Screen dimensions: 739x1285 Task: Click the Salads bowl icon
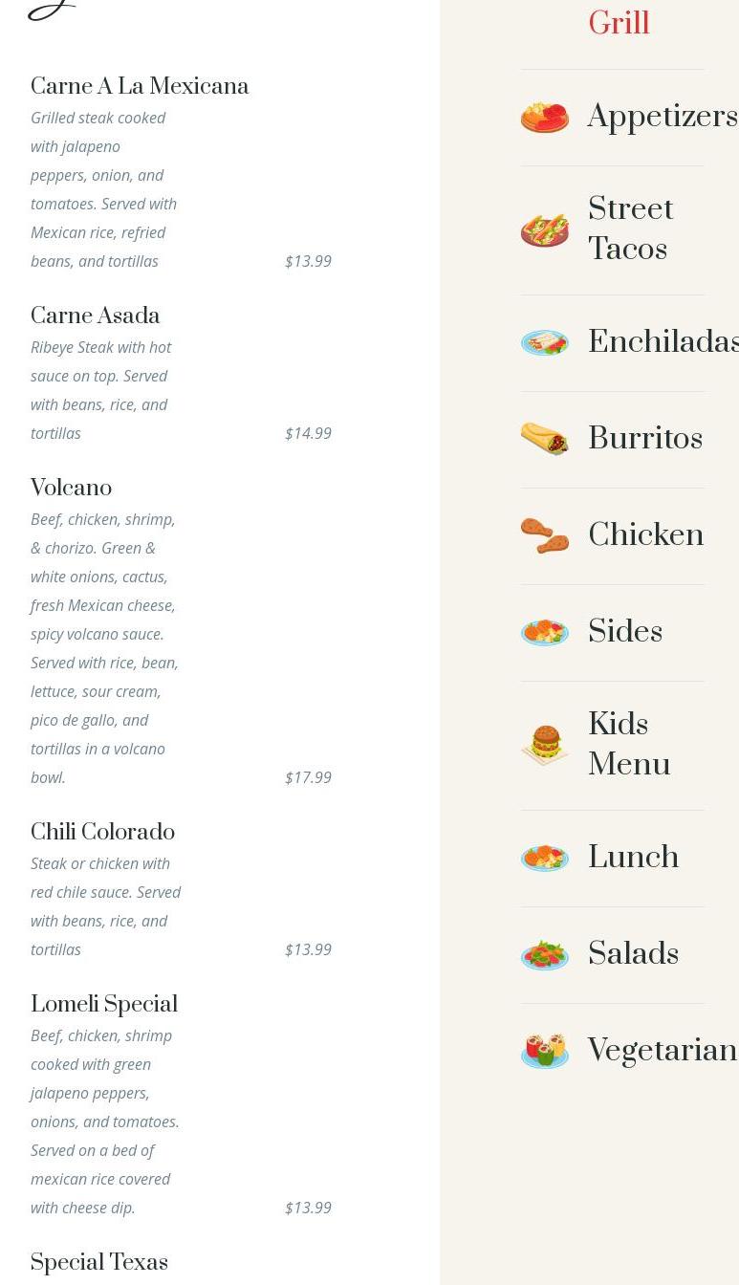click(545, 955)
